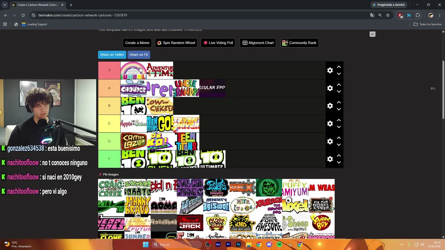
Task: Select the Craig of the Creek logo
Action: coord(111,188)
